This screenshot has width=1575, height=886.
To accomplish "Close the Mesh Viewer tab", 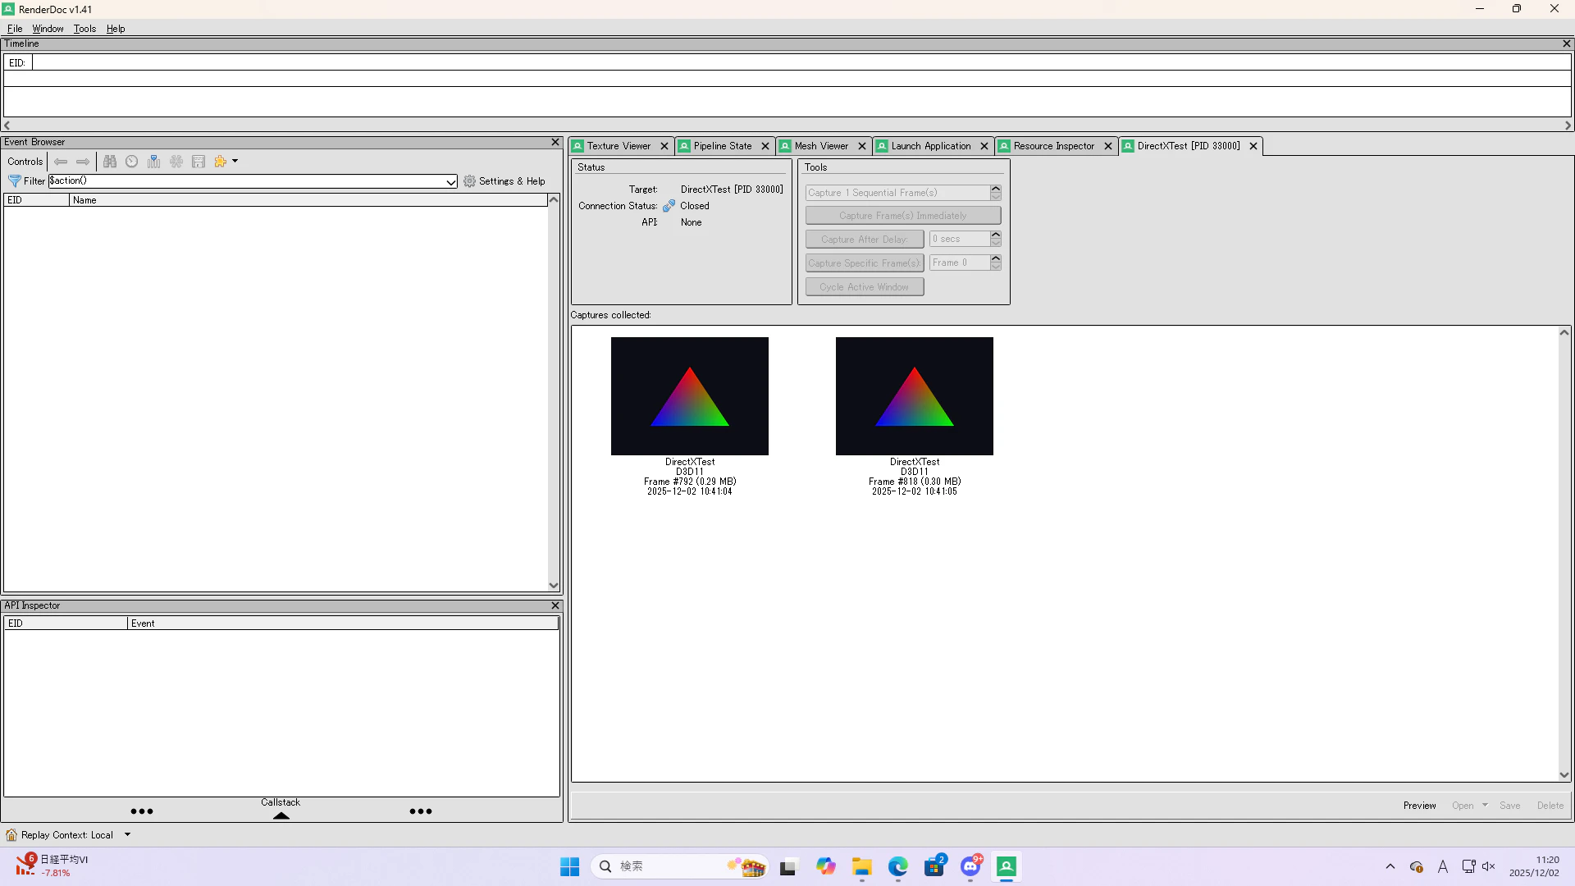I will click(862, 146).
